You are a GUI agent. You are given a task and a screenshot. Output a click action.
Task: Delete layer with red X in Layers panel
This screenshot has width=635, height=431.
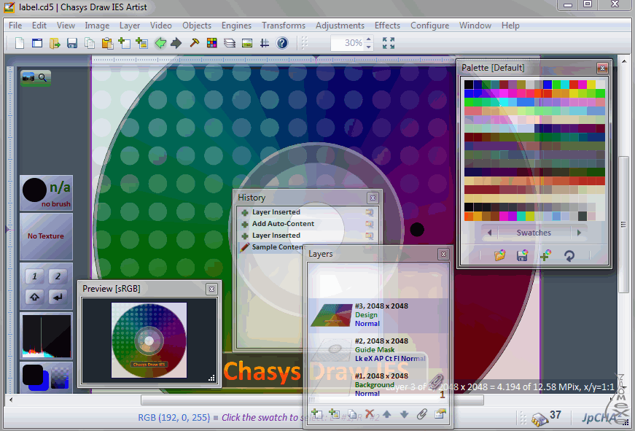coord(370,414)
